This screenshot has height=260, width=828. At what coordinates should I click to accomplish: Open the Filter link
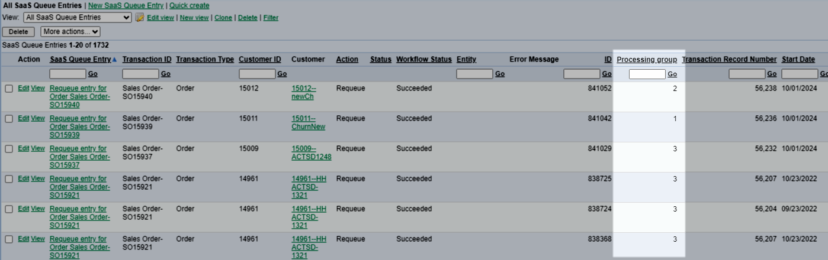point(271,18)
